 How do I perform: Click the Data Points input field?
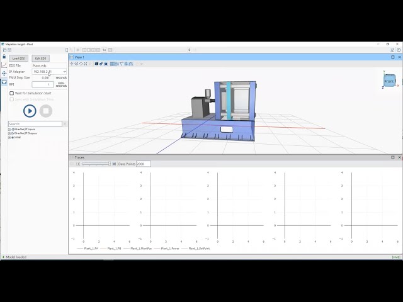144,164
